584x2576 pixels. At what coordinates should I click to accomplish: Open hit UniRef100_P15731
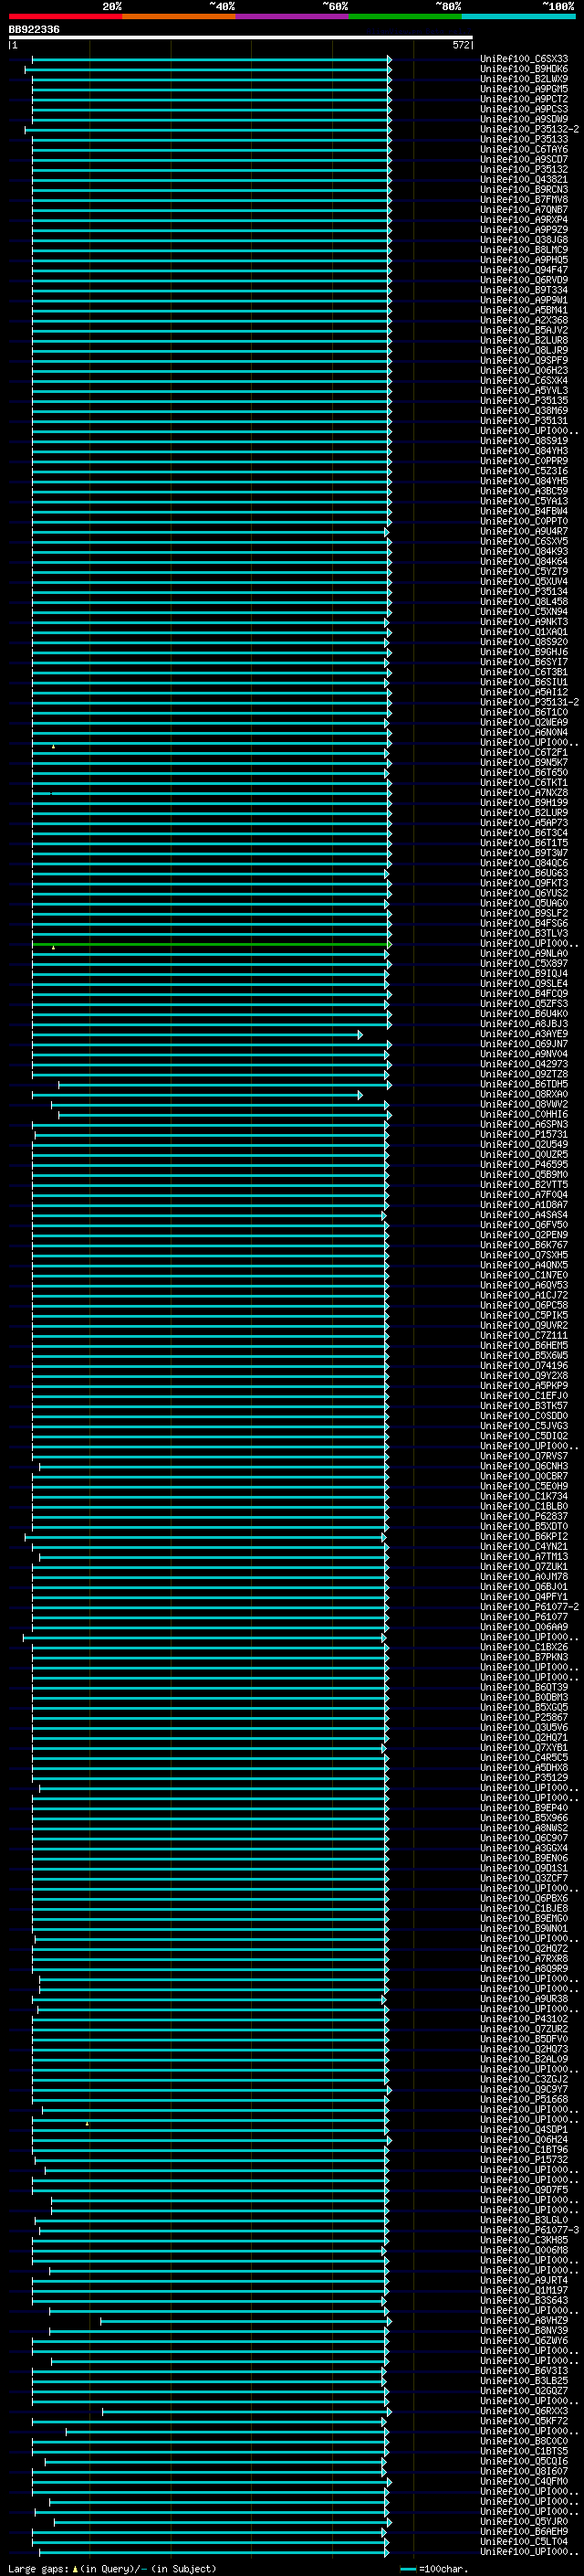(523, 1135)
